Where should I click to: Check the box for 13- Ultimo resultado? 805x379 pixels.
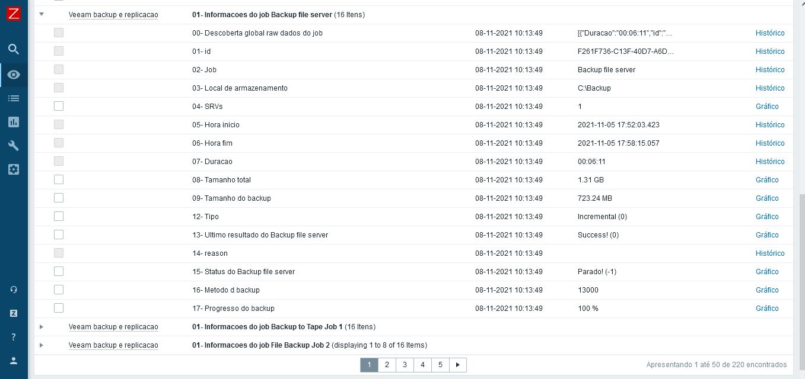pos(59,235)
